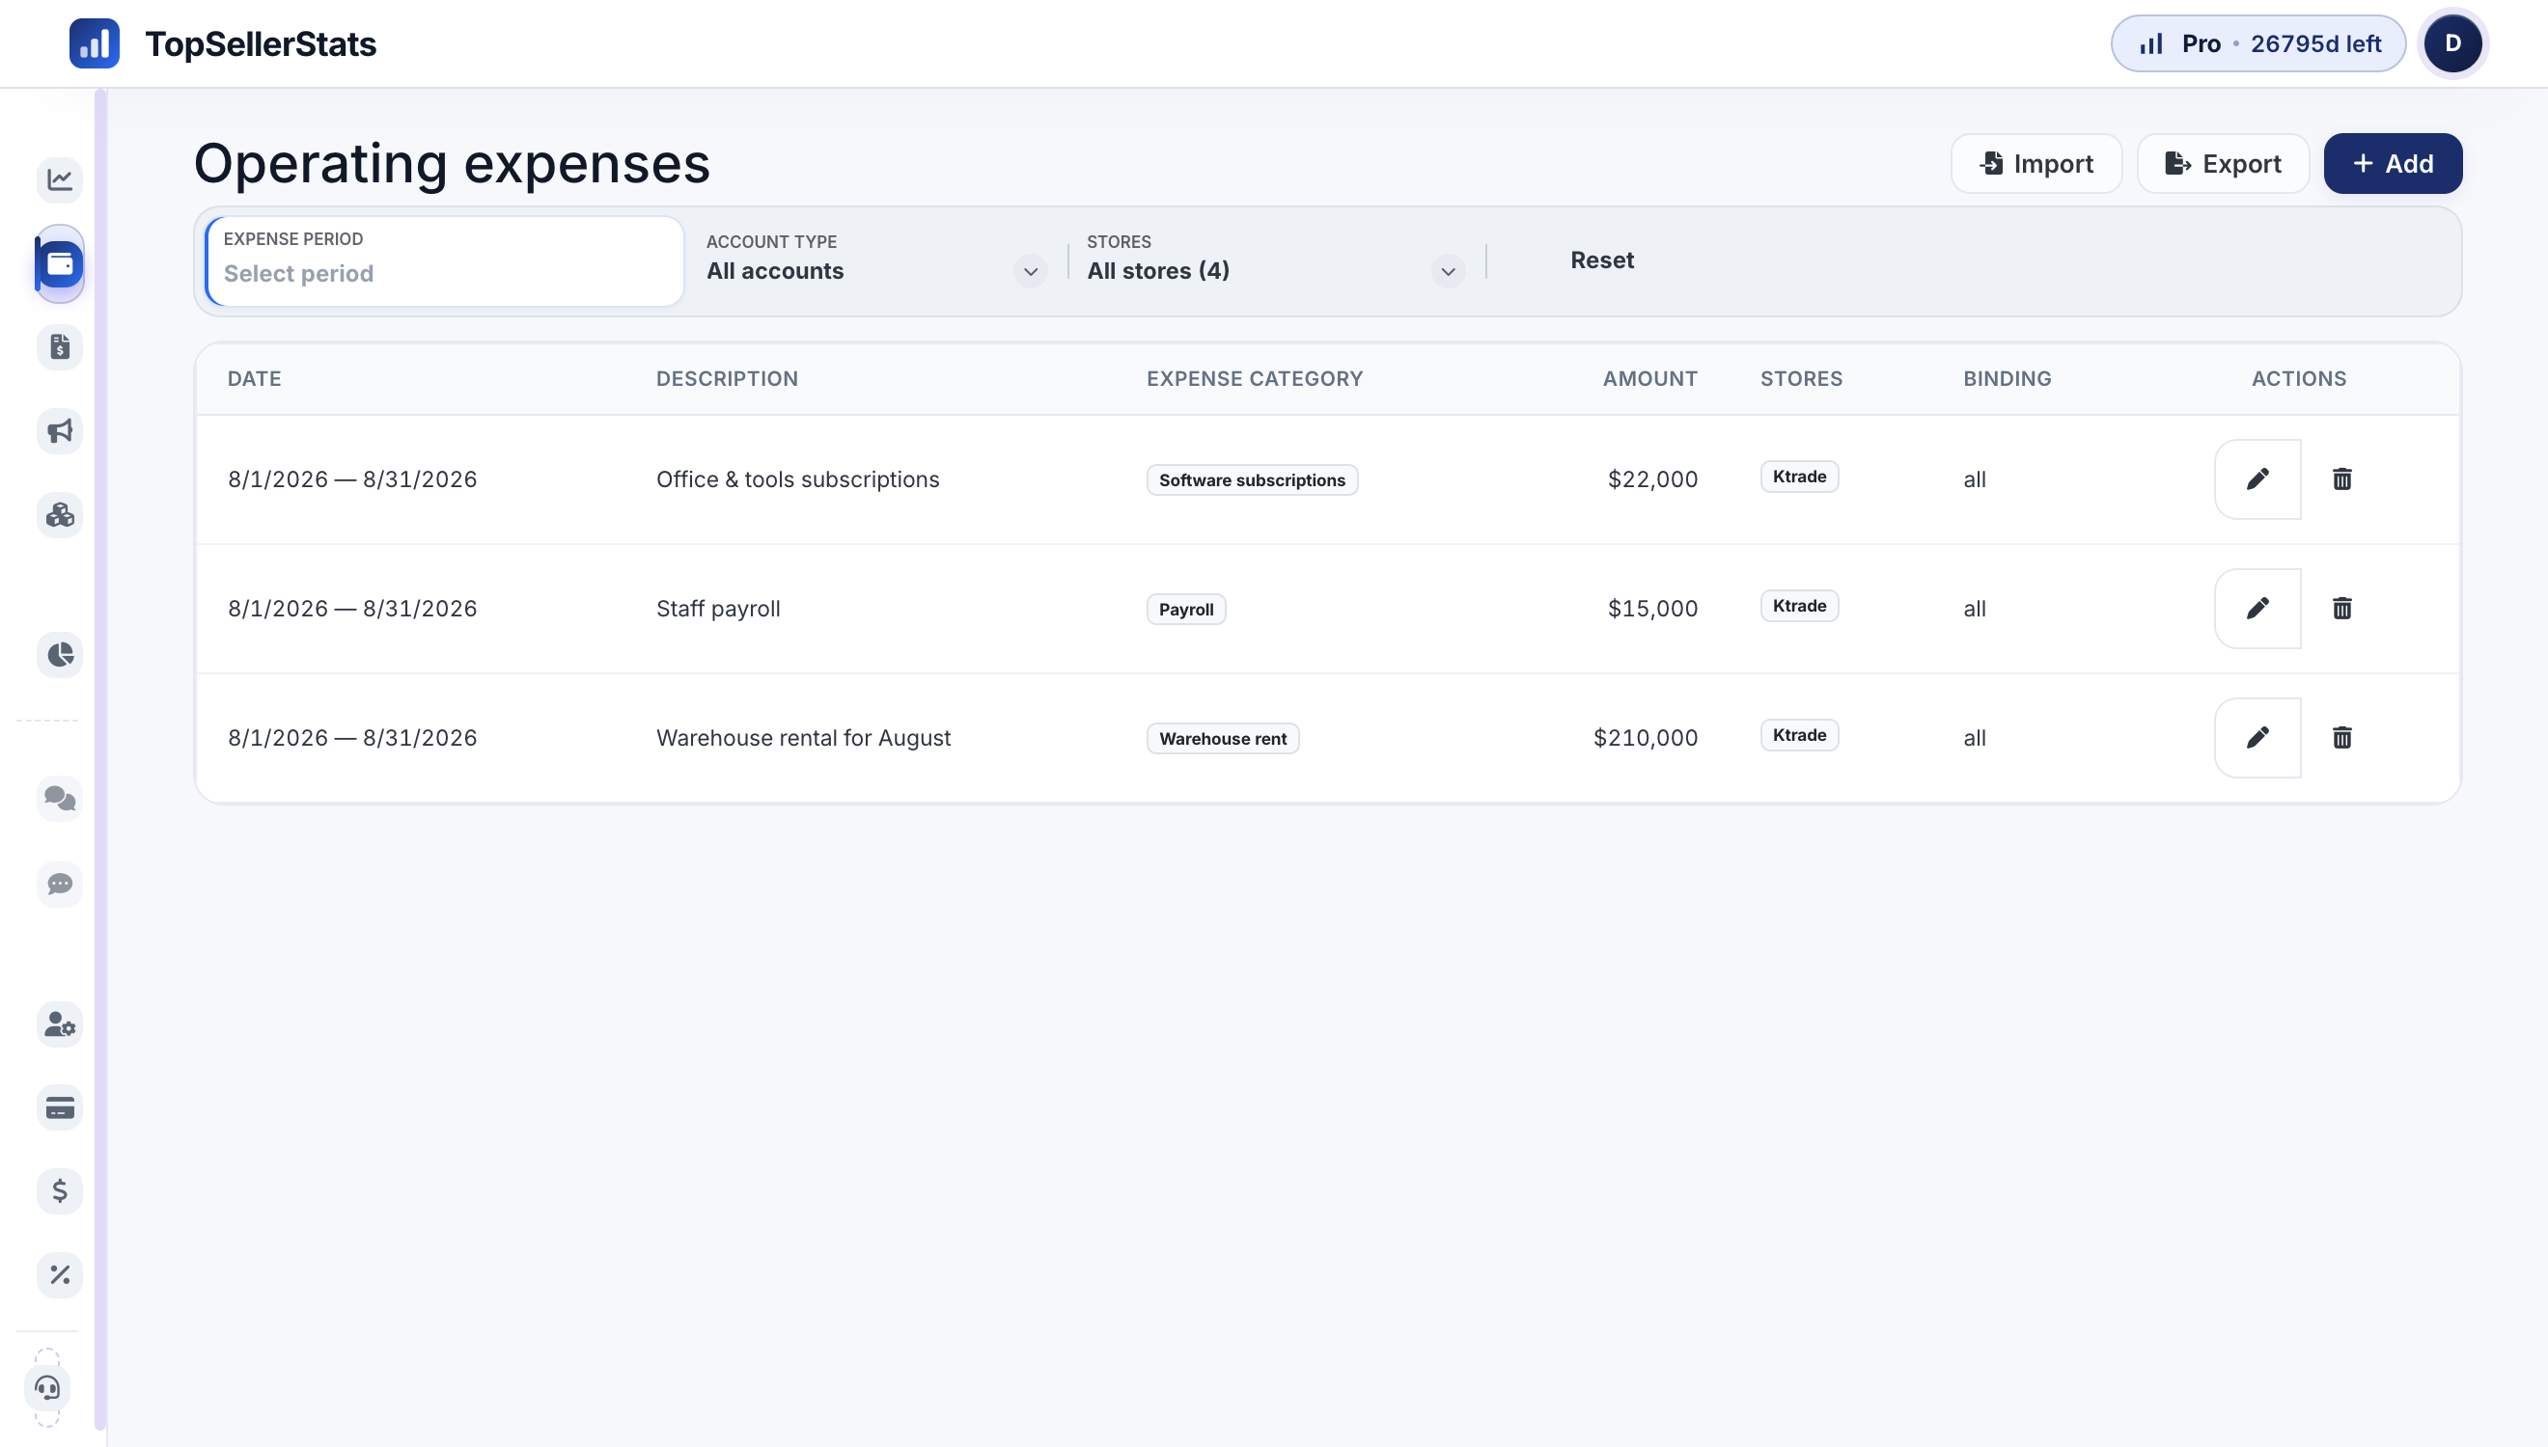Click the Stores column header
The height and width of the screenshot is (1447, 2548).
click(x=1801, y=379)
